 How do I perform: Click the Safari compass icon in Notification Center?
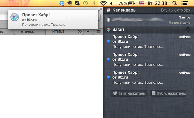click(108, 29)
